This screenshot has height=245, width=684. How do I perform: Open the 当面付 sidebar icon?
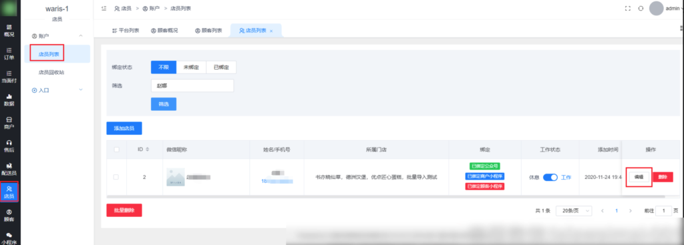click(x=9, y=77)
